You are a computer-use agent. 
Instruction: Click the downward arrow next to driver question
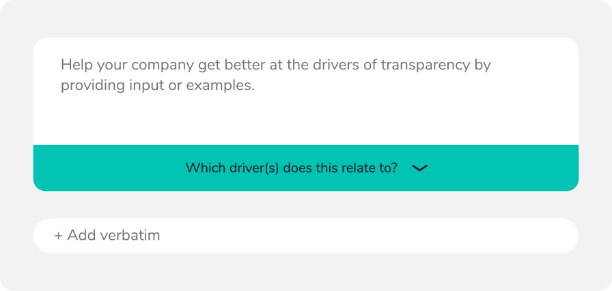tap(420, 168)
